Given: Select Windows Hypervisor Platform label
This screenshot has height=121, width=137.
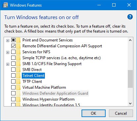Looking at the screenshot, I should coord(49,99).
